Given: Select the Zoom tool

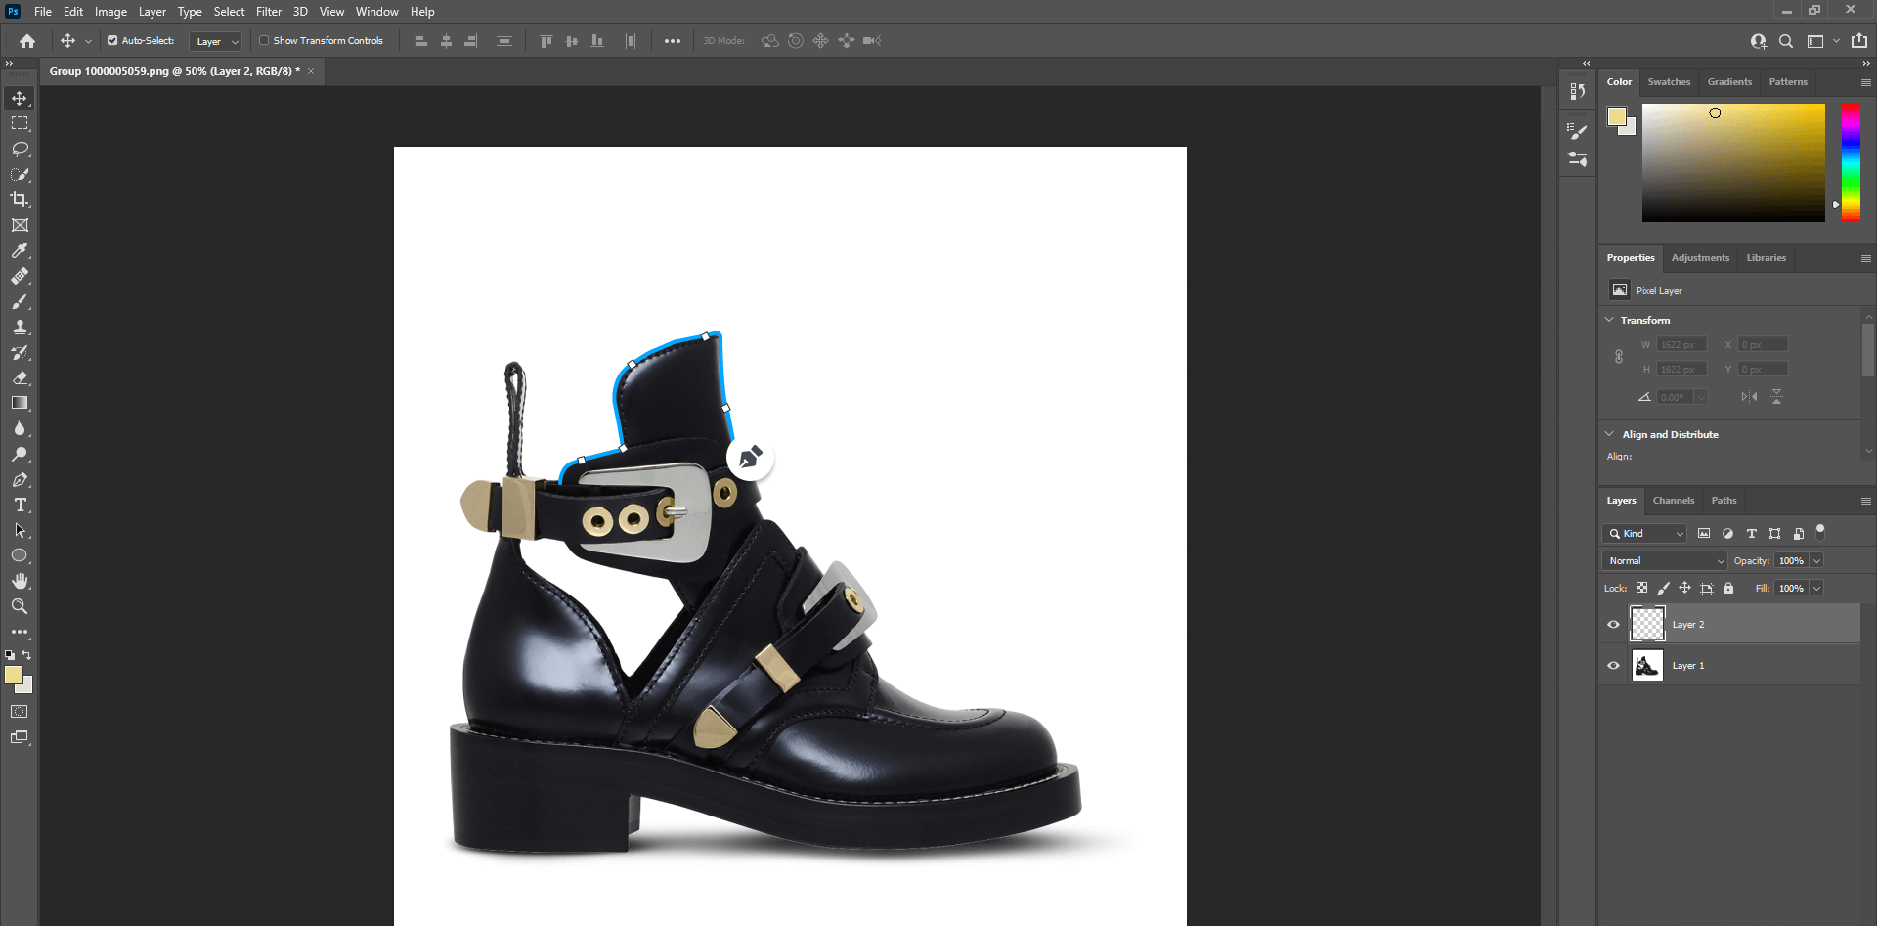Looking at the screenshot, I should (x=20, y=606).
